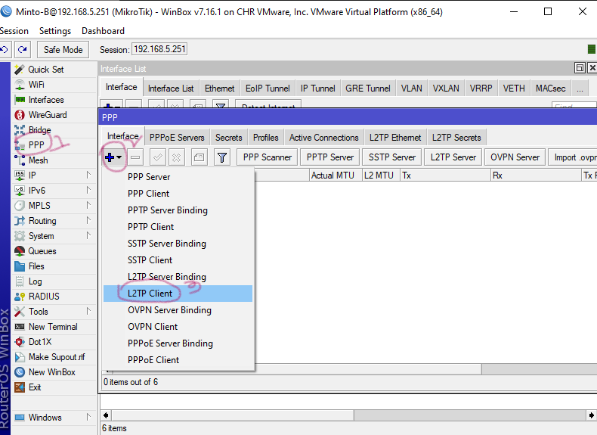Open Files in the sidebar
Image resolution: width=597 pixels, height=435 pixels.
point(54,266)
